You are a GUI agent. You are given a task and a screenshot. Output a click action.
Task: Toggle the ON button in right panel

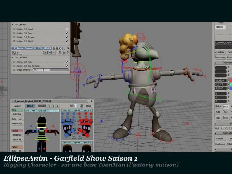tap(217, 128)
